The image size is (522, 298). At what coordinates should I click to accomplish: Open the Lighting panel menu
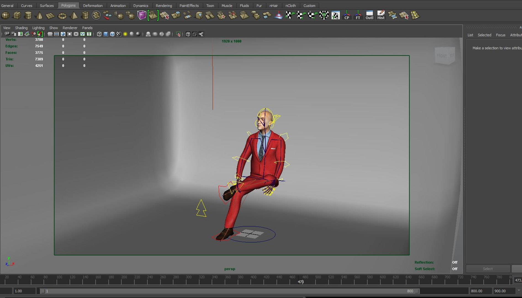(x=38, y=28)
